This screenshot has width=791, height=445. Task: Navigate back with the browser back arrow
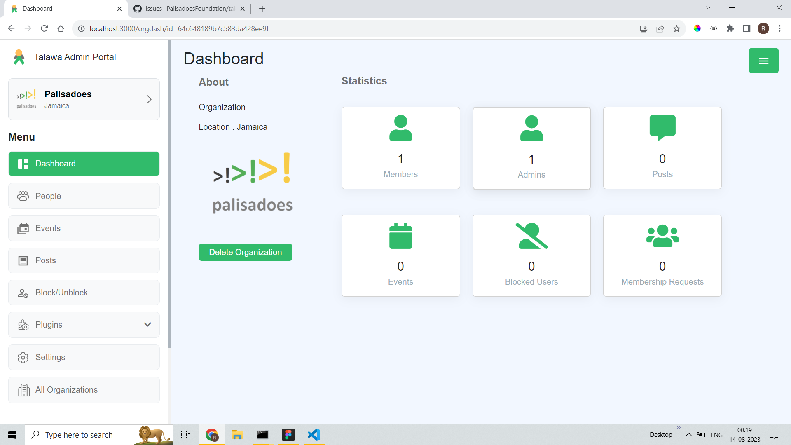point(12,28)
